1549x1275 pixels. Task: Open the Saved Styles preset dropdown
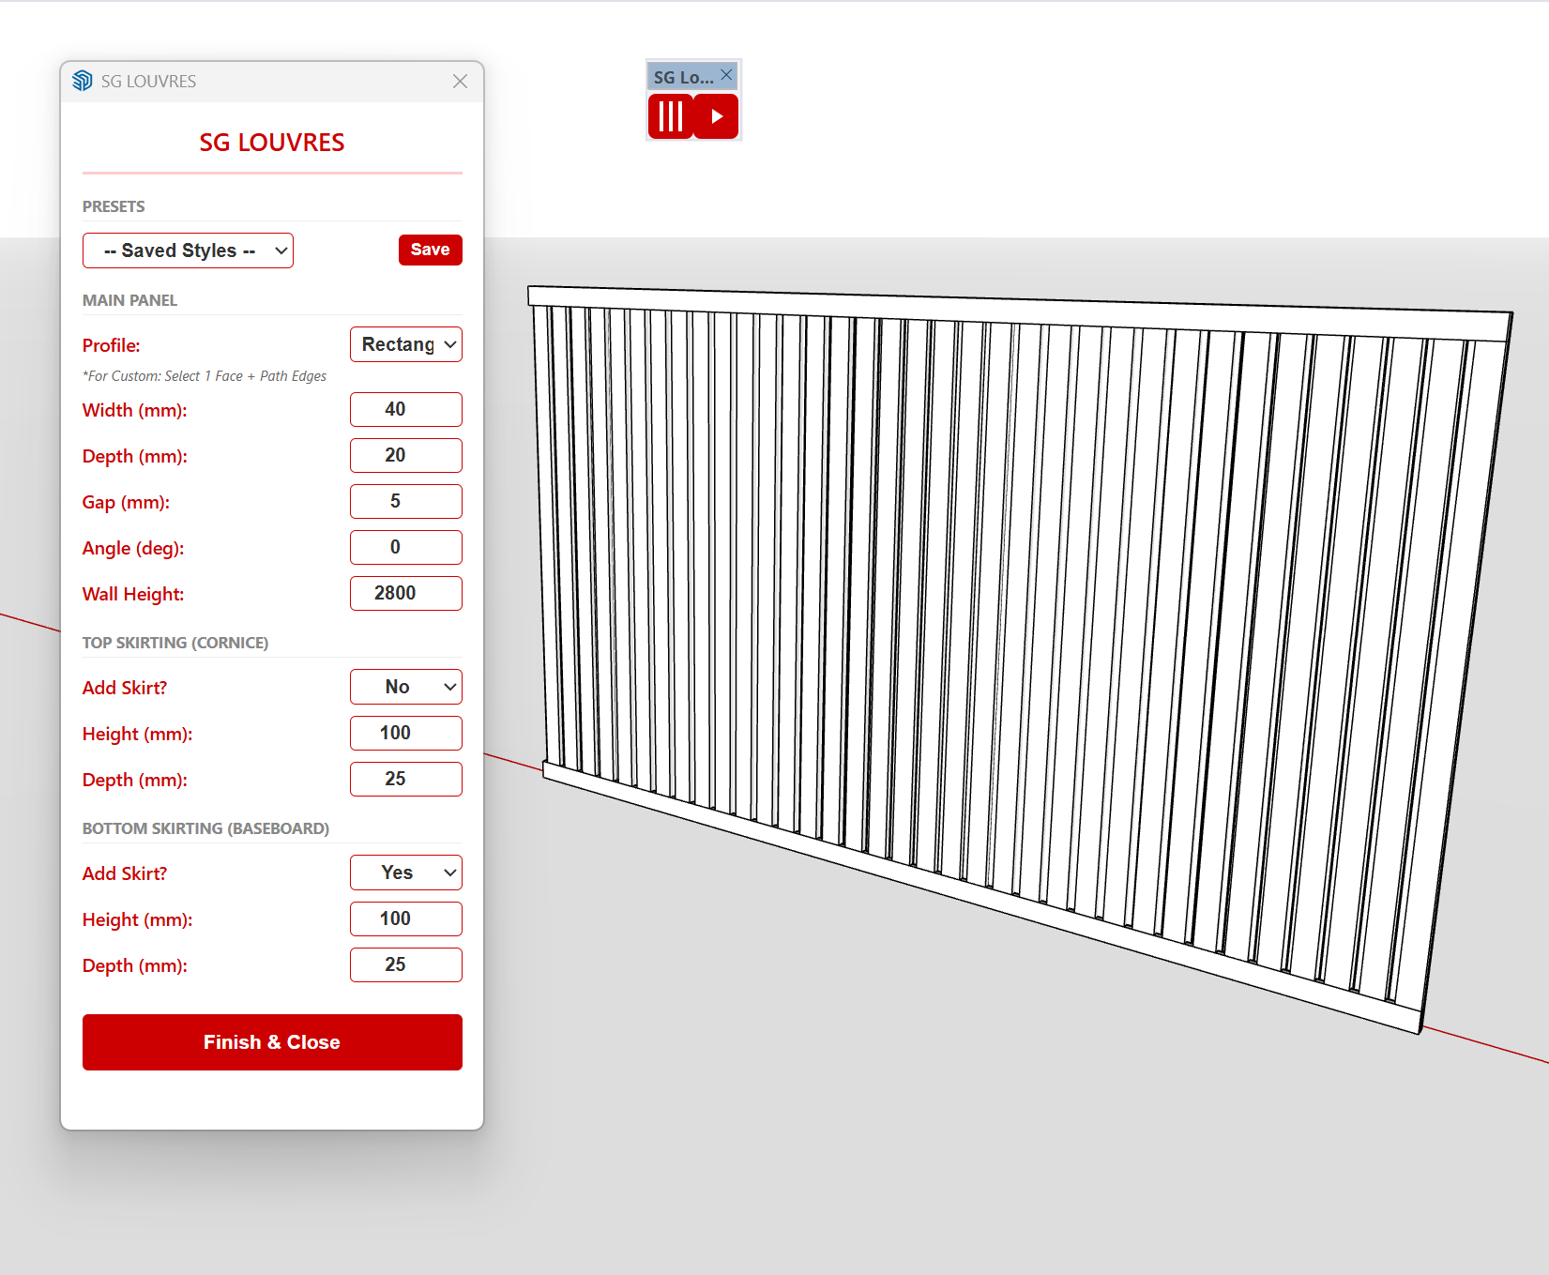pyautogui.click(x=188, y=250)
